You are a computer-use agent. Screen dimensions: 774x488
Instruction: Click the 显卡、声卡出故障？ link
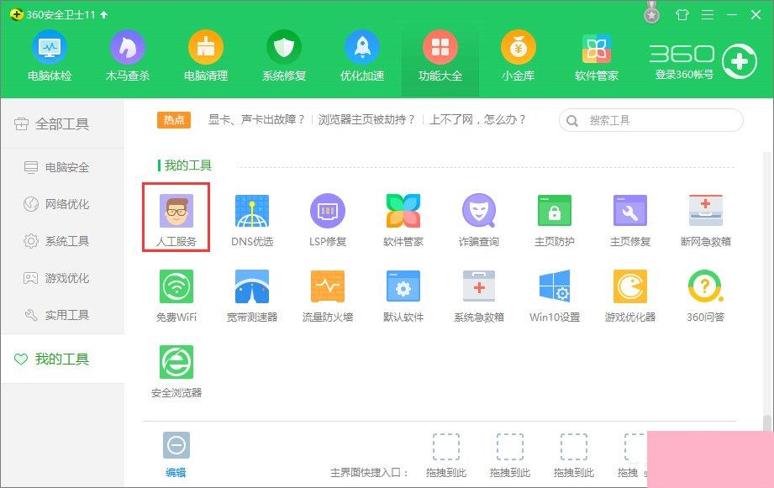[x=256, y=119]
